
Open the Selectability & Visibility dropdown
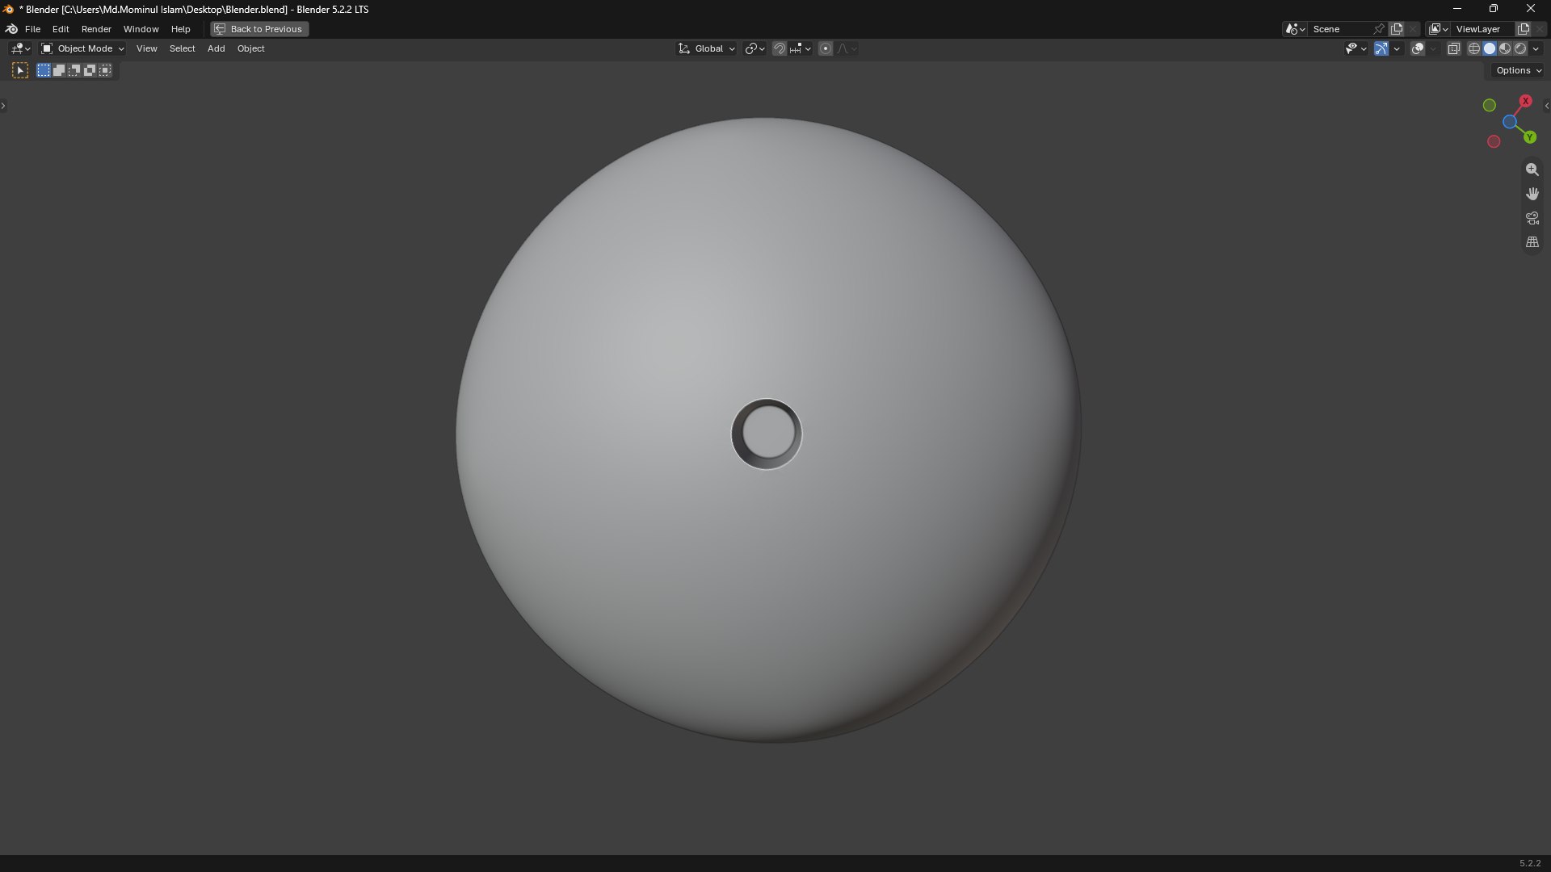tap(1356, 49)
